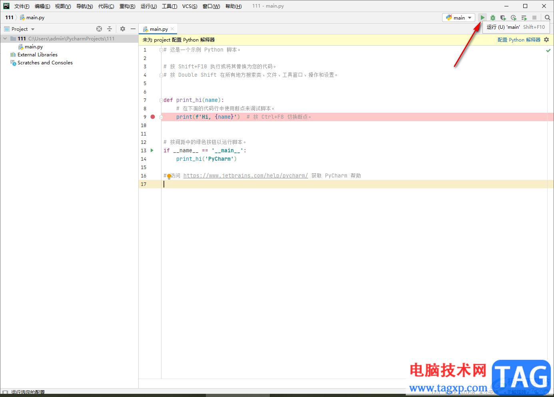The width and height of the screenshot is (554, 397).
Task: Collapse the 111 project folder
Action: (x=5, y=39)
